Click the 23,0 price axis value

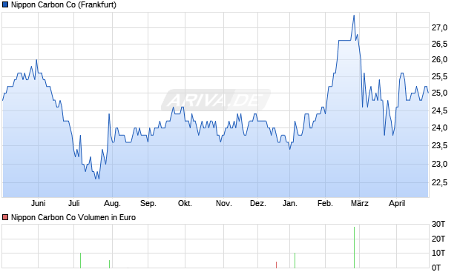point(439,164)
